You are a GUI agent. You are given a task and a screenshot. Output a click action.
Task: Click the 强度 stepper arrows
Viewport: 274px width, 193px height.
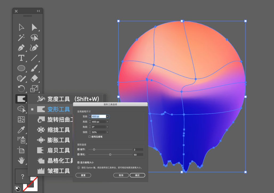[x=90, y=132]
